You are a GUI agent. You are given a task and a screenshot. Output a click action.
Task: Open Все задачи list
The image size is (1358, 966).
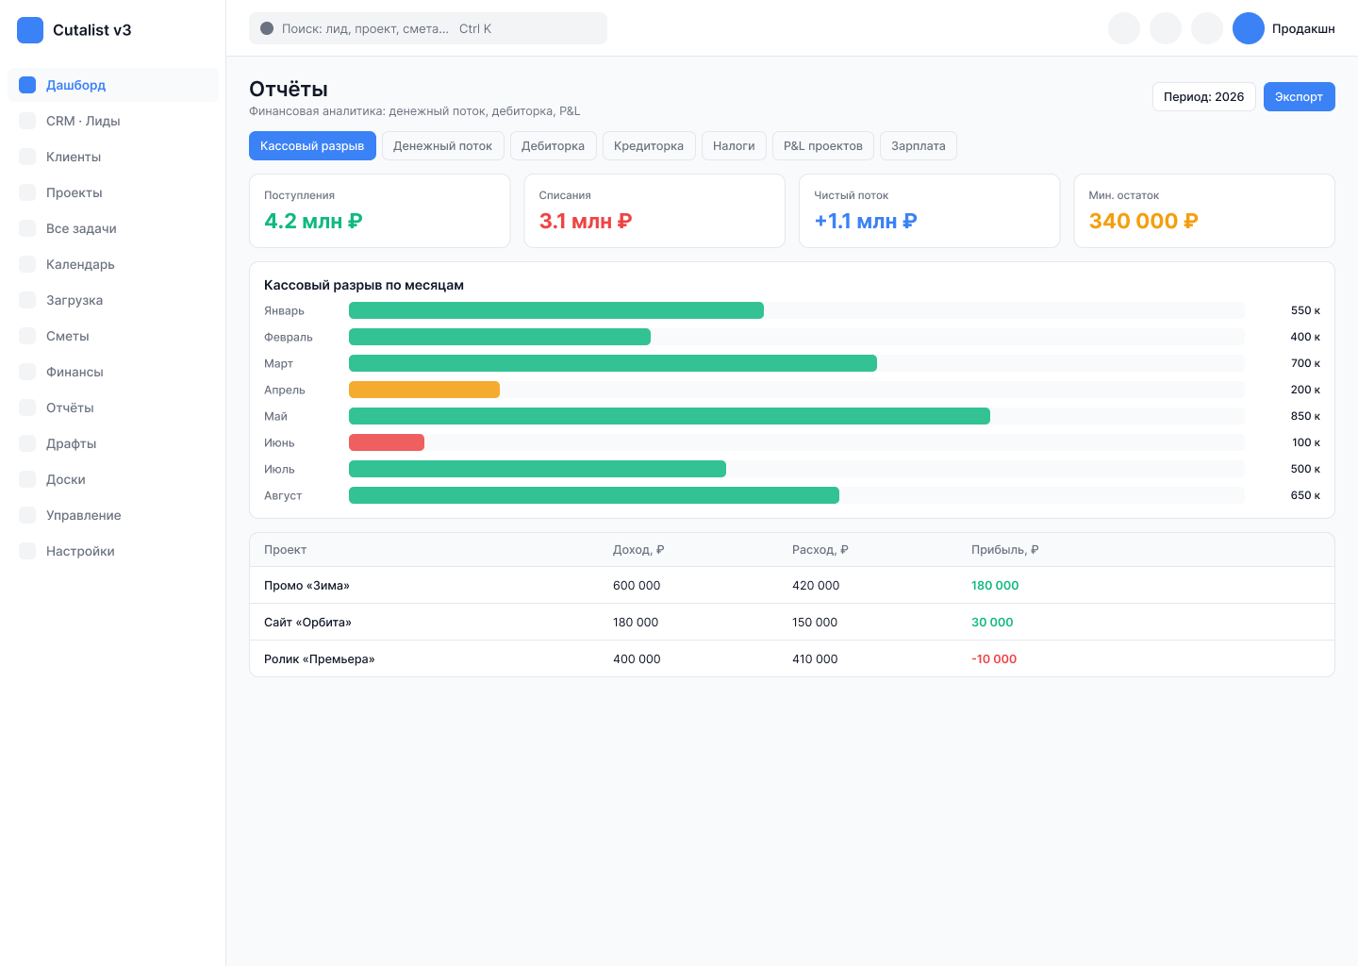coord(113,228)
